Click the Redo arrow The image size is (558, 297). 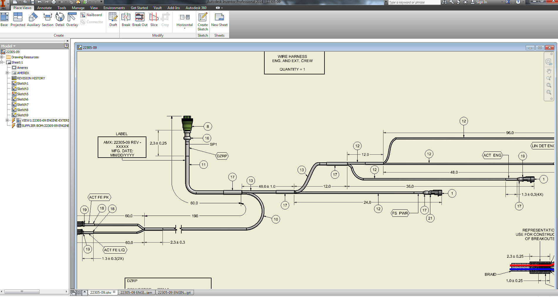[x=47, y=2]
